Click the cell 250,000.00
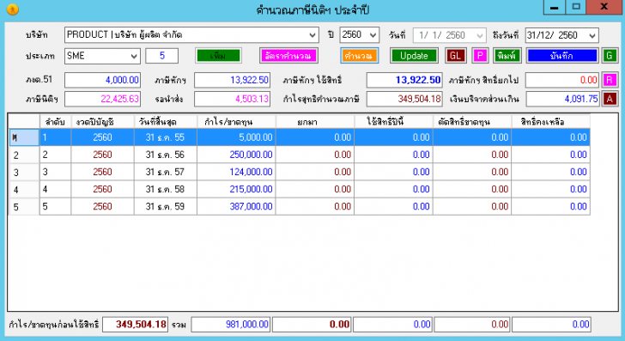This screenshot has height=341, width=625. [x=236, y=155]
